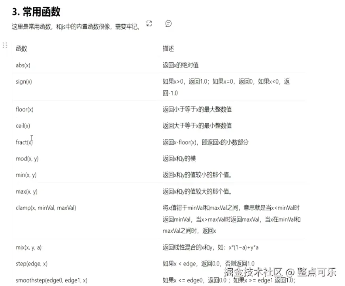Click description '返回x和y的模'
345x286 pixels.
pos(179,159)
